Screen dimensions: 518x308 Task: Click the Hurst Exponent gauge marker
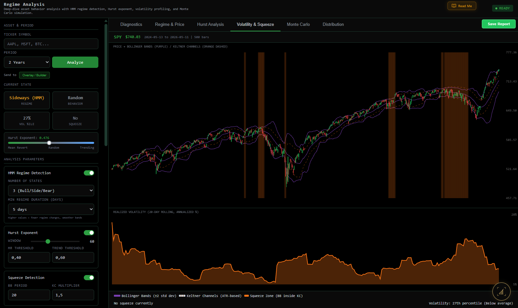click(49, 143)
